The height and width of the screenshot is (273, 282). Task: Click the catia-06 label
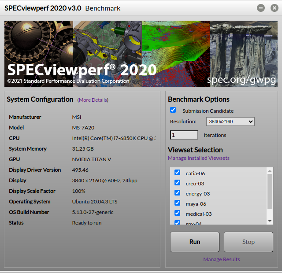pos(195,173)
